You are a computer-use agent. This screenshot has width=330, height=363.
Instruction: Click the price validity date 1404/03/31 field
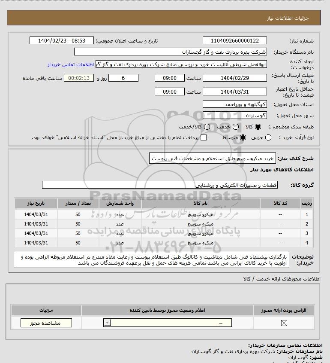pos(234,92)
